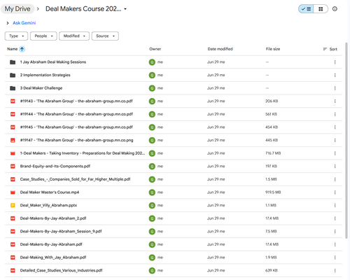Sort by Name column header
Image resolution: width=350 pixels, height=280 pixels.
13,49
